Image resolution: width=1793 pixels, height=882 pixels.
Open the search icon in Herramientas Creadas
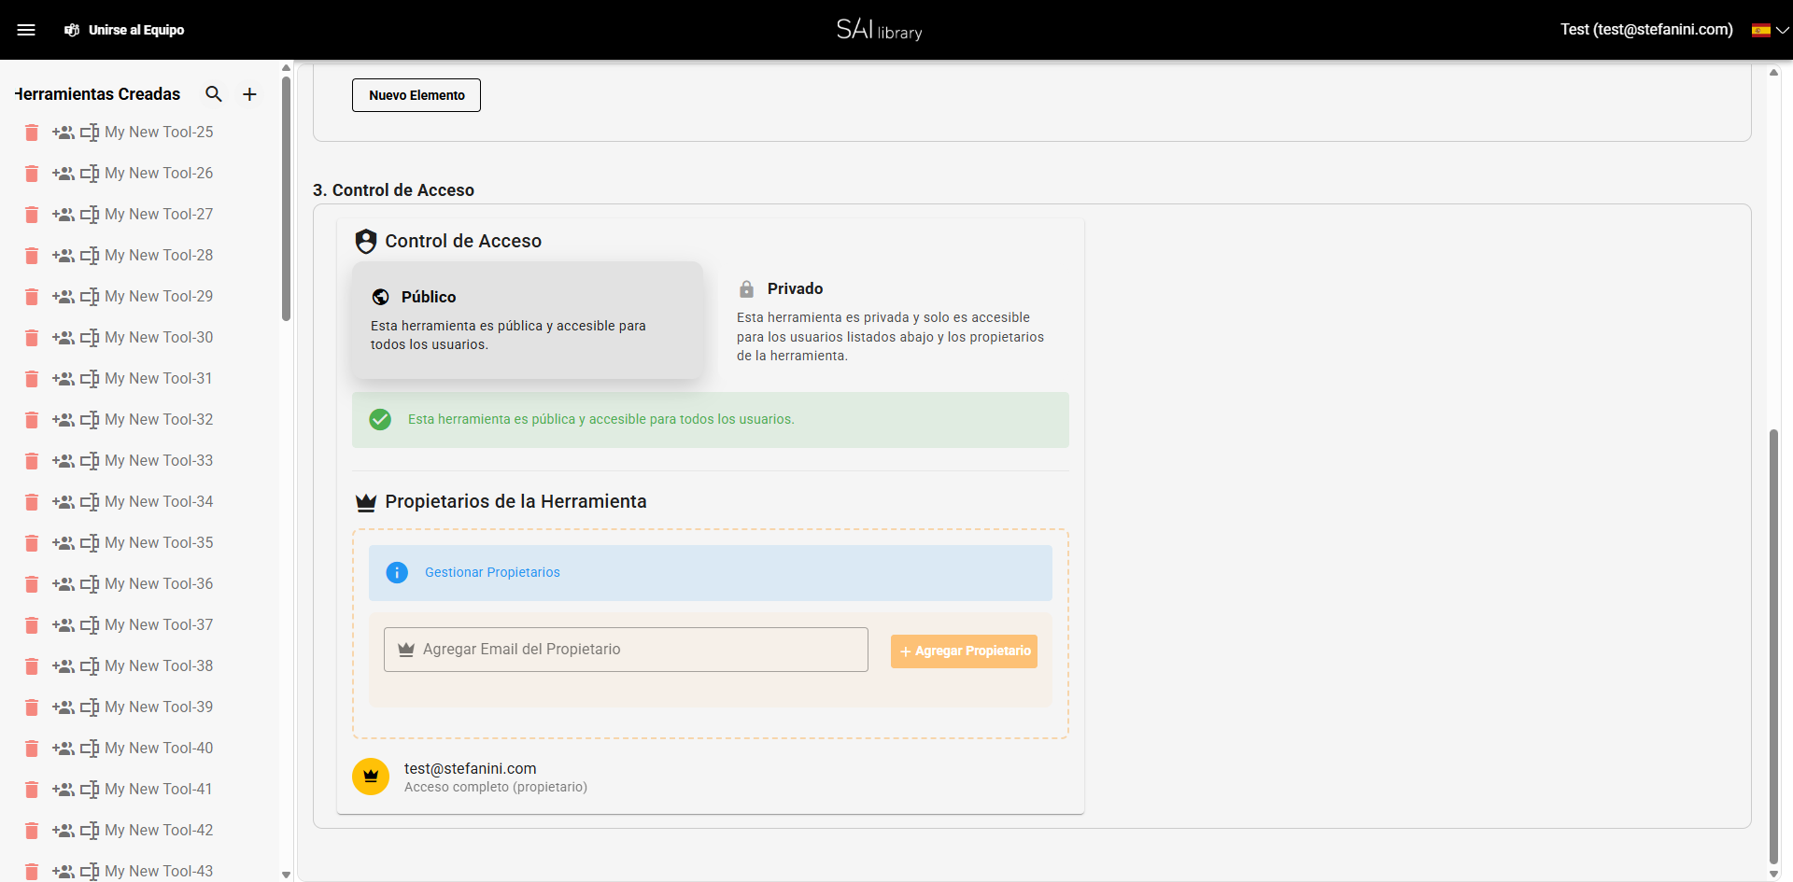[214, 93]
